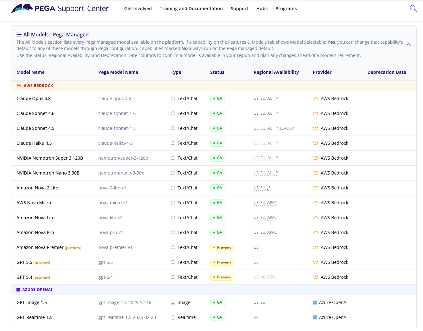Click the AWS provider icon for Amazon Nova Premier
This screenshot has width=423, height=331.
[316, 247]
